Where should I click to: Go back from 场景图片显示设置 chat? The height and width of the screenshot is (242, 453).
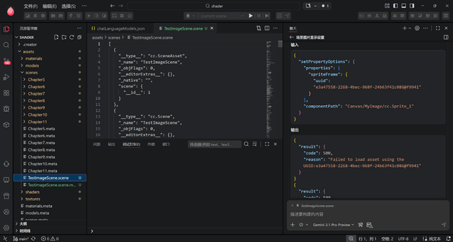[x=291, y=37]
